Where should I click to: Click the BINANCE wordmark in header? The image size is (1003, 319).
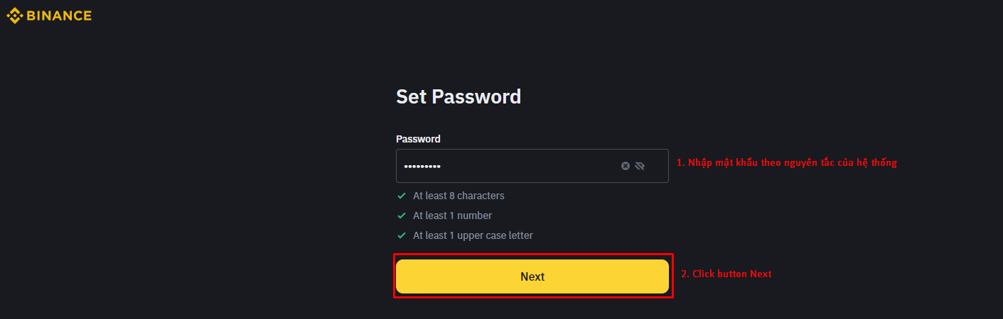click(59, 16)
